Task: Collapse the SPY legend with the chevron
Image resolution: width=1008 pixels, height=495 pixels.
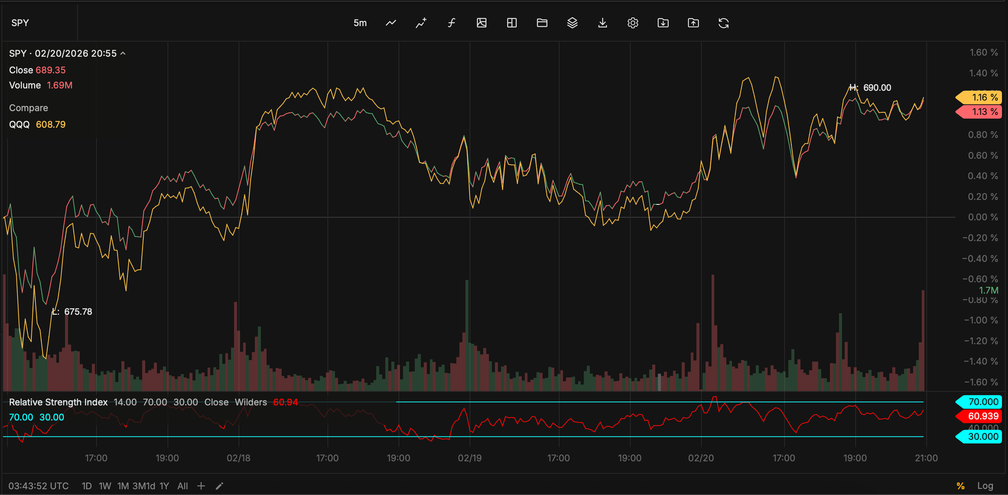Action: (x=124, y=53)
